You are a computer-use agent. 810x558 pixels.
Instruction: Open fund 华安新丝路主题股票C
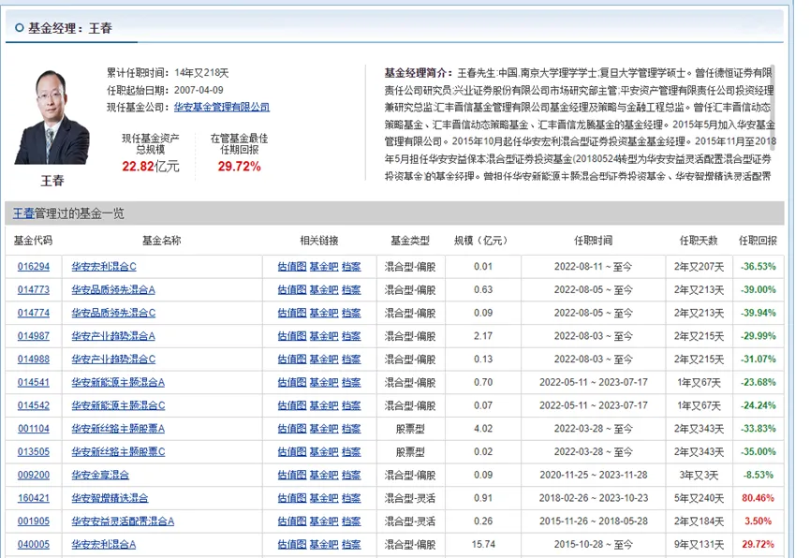pyautogui.click(x=118, y=452)
